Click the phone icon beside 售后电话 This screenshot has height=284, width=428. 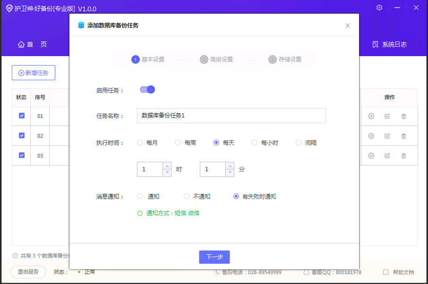coord(217,272)
